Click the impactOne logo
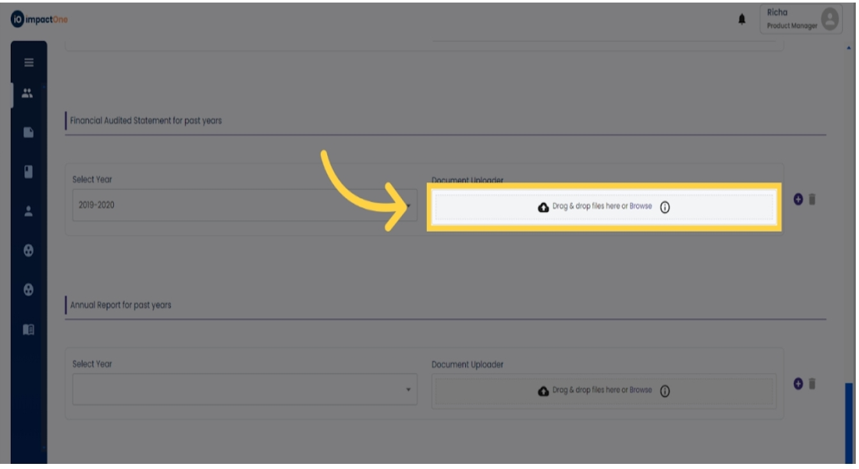This screenshot has width=859, height=469. pyautogui.click(x=40, y=20)
